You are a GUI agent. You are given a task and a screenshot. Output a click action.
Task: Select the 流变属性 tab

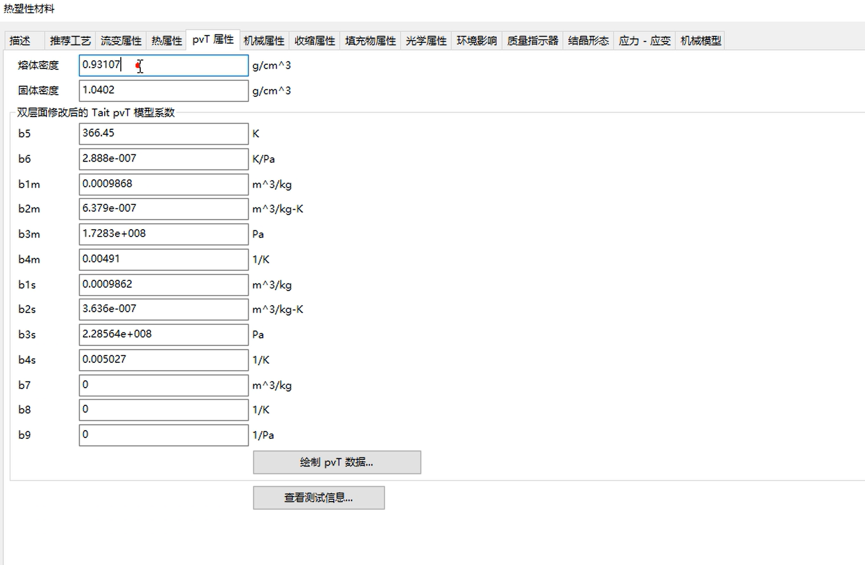click(121, 41)
